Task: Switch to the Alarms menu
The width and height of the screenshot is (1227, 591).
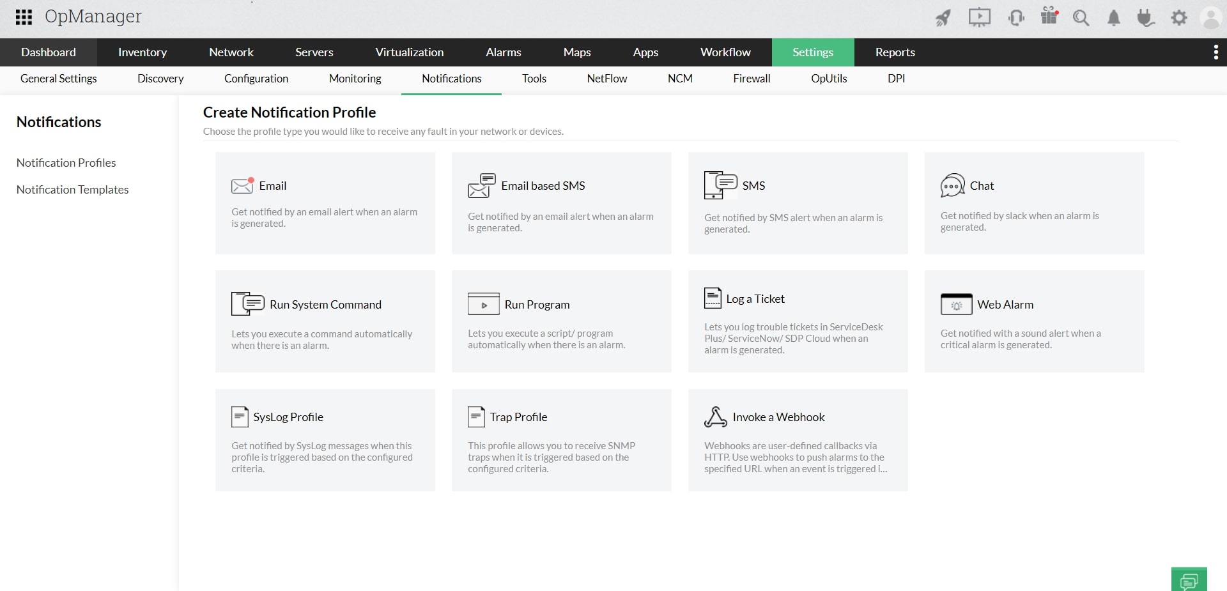Action: point(503,52)
